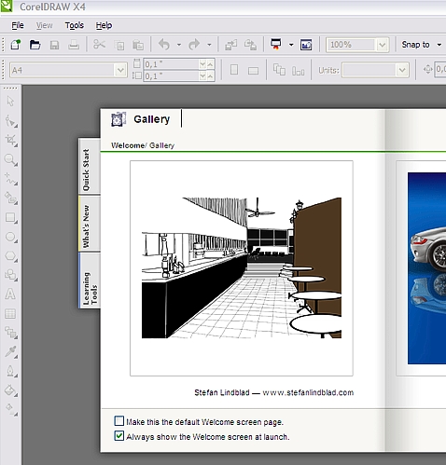
Task: Open the A4 paper size dropdown
Action: pyautogui.click(x=120, y=71)
